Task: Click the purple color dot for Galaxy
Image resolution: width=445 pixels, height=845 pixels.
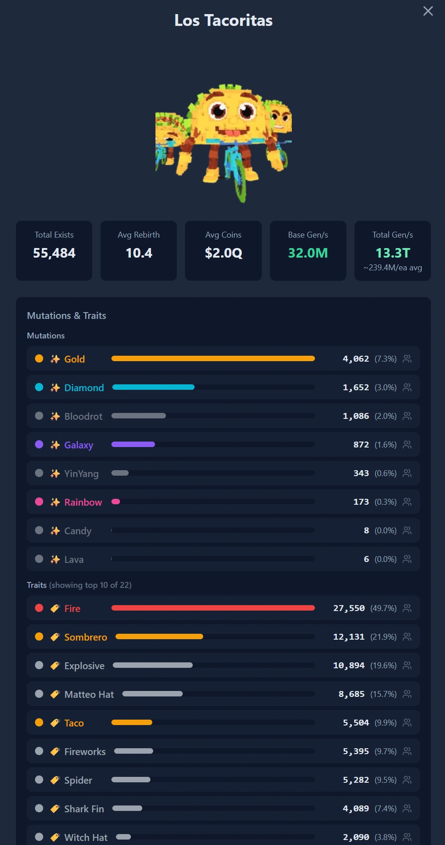Action: [x=39, y=444]
